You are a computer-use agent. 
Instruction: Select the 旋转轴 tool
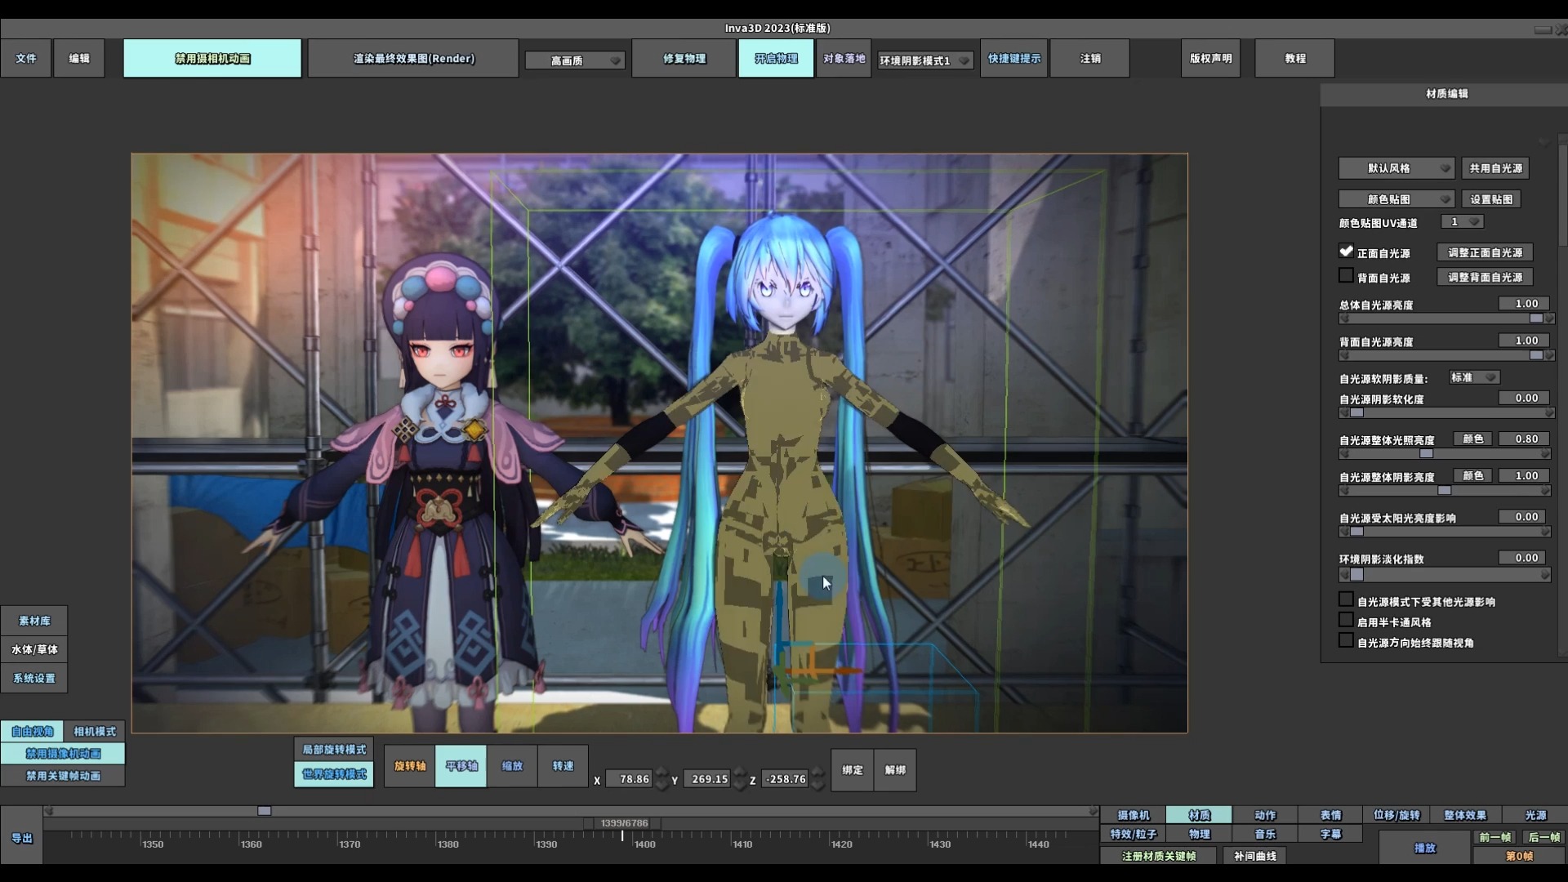(x=410, y=766)
